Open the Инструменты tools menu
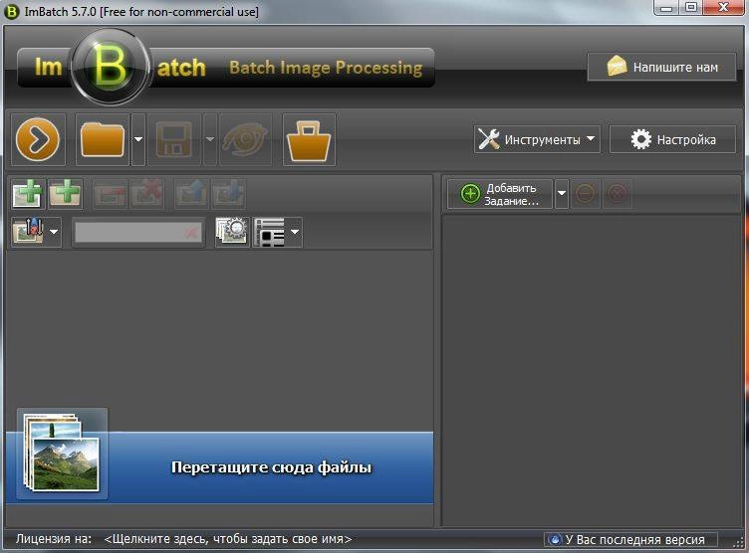 [x=537, y=139]
